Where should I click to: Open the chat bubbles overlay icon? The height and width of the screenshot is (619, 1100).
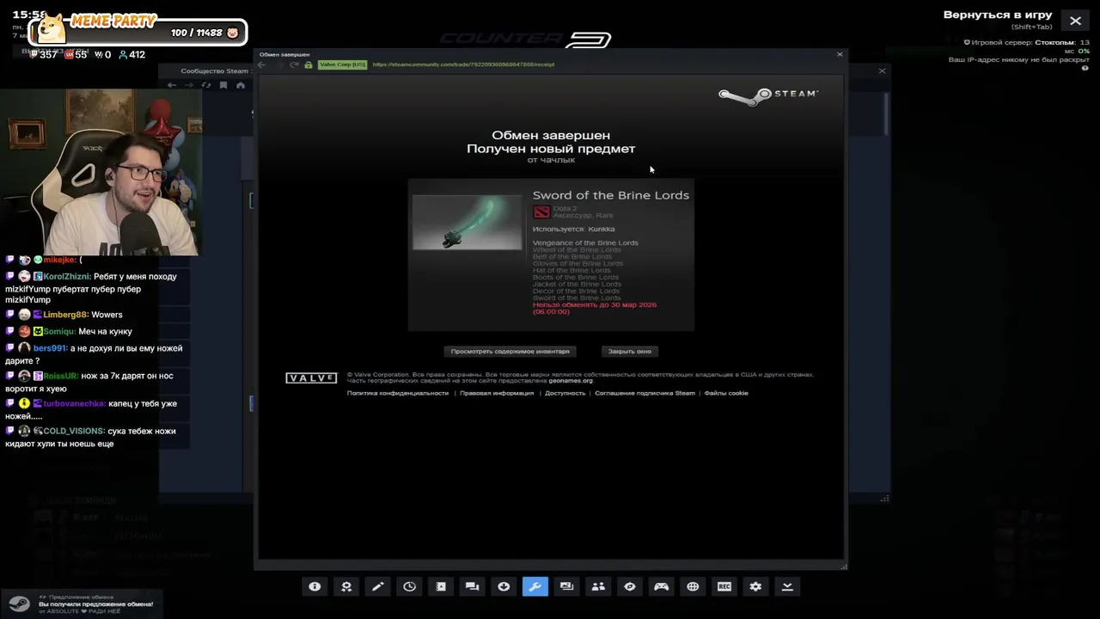click(x=472, y=586)
